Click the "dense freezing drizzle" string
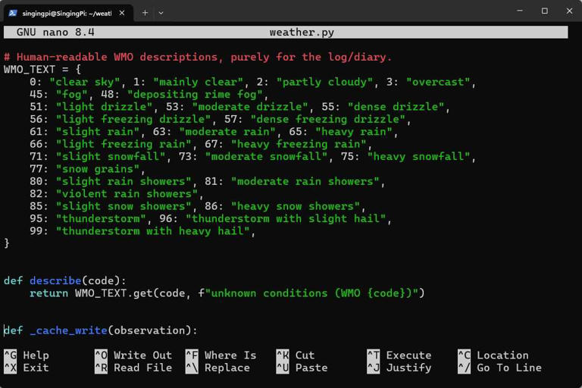 pos(327,119)
